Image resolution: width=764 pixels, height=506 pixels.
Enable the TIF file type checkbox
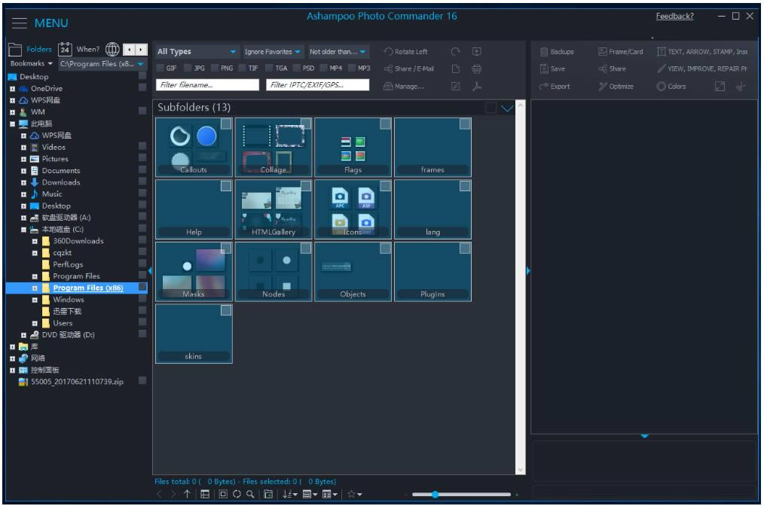242,68
